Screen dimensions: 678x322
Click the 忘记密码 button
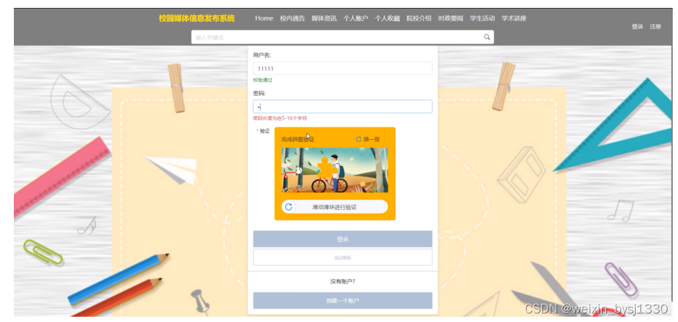[x=343, y=257]
